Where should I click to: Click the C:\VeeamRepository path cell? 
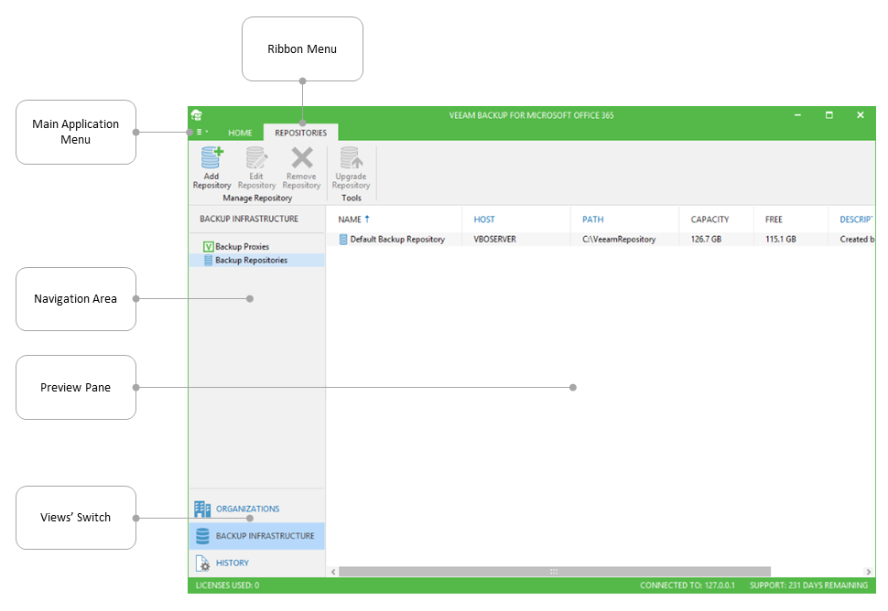click(619, 240)
